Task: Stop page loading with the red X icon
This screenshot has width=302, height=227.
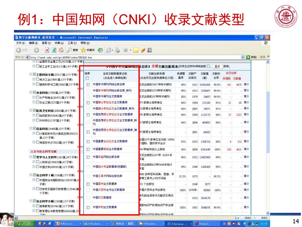Action: click(x=47, y=50)
